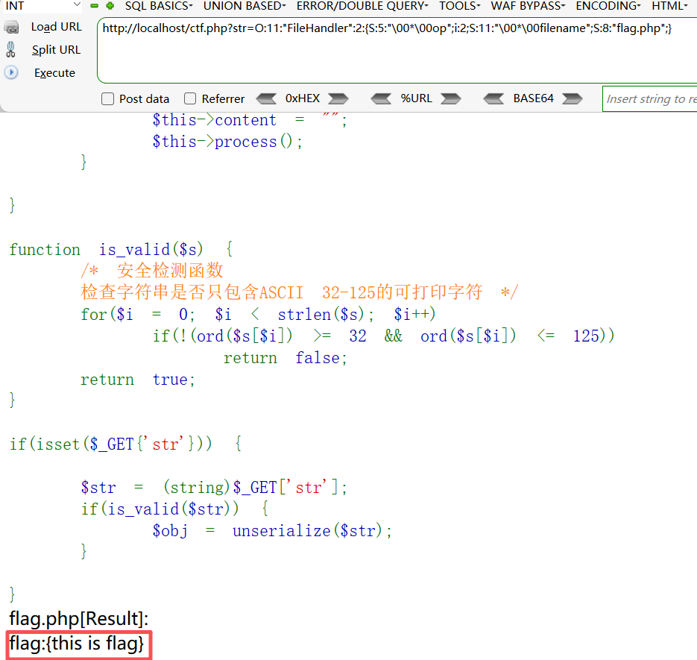697x660 pixels.
Task: Click the Load URL icon
Action: point(12,28)
